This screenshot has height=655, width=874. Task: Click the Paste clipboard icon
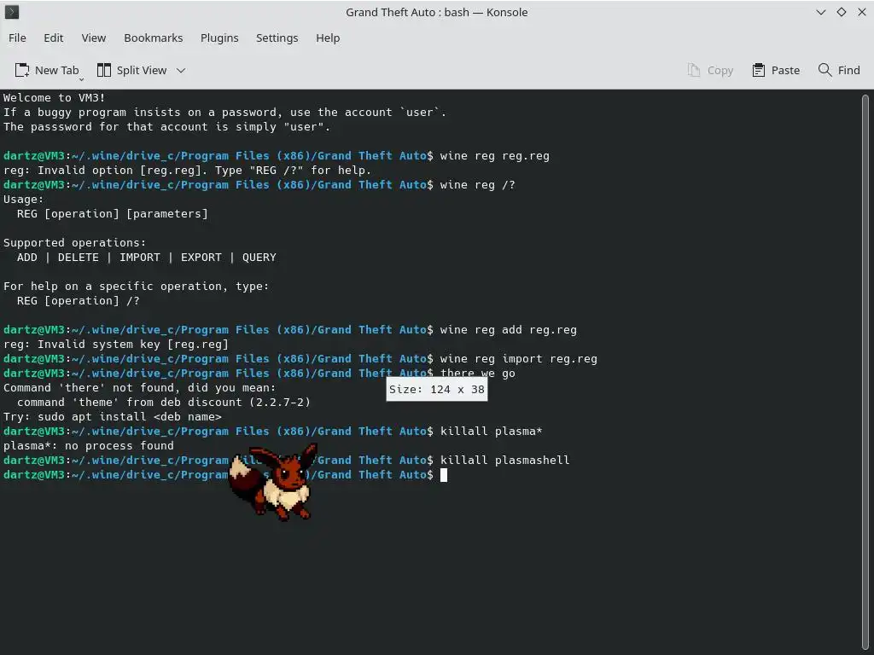[x=759, y=70]
